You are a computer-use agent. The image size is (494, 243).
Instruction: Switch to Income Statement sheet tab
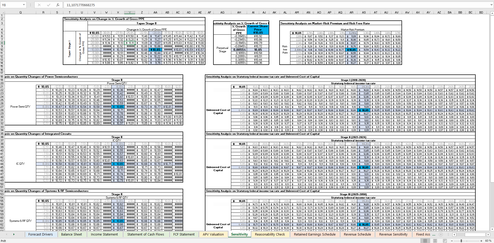point(104,234)
